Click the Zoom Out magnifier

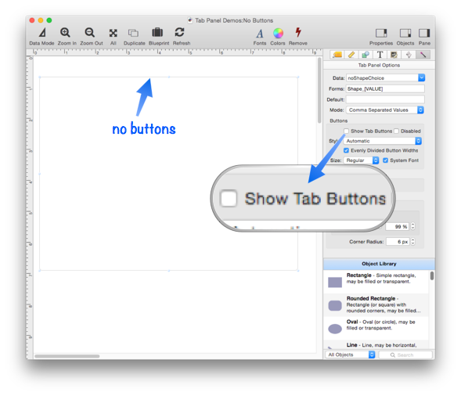90,33
